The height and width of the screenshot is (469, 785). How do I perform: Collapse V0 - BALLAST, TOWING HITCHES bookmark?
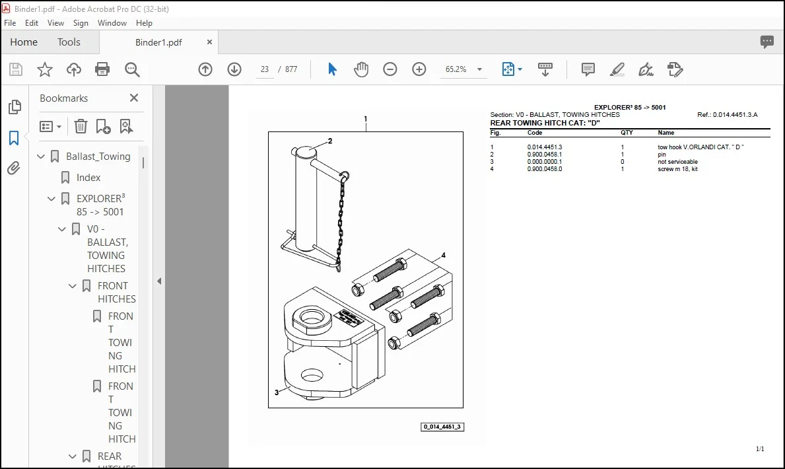62,229
